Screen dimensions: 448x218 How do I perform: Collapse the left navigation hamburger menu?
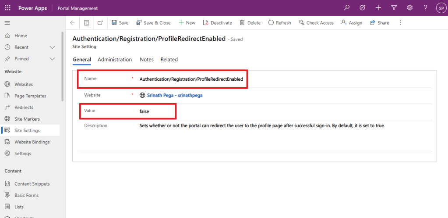pyautogui.click(x=7, y=23)
